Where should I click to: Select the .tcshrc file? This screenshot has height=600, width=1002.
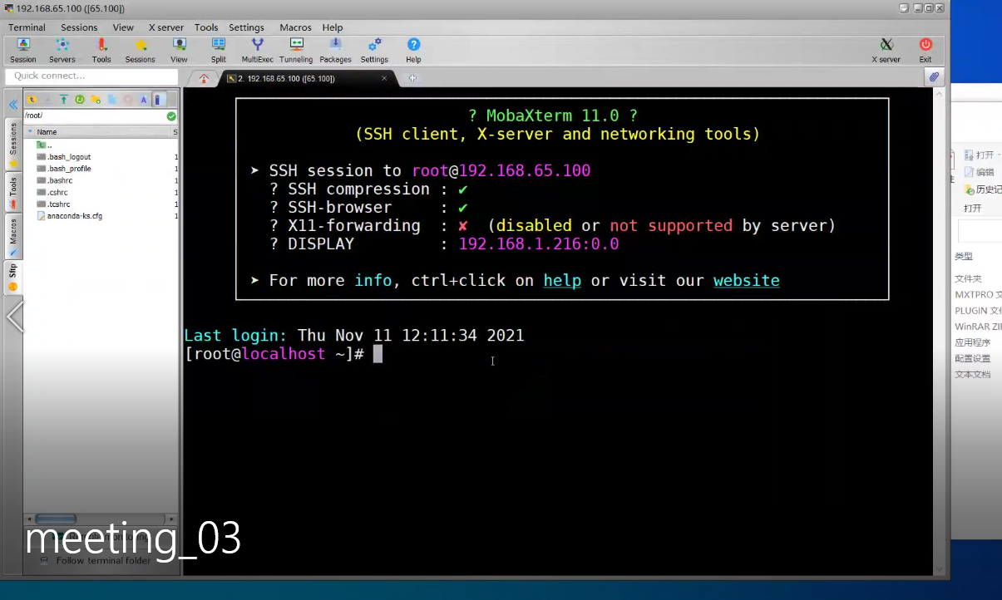click(54, 204)
